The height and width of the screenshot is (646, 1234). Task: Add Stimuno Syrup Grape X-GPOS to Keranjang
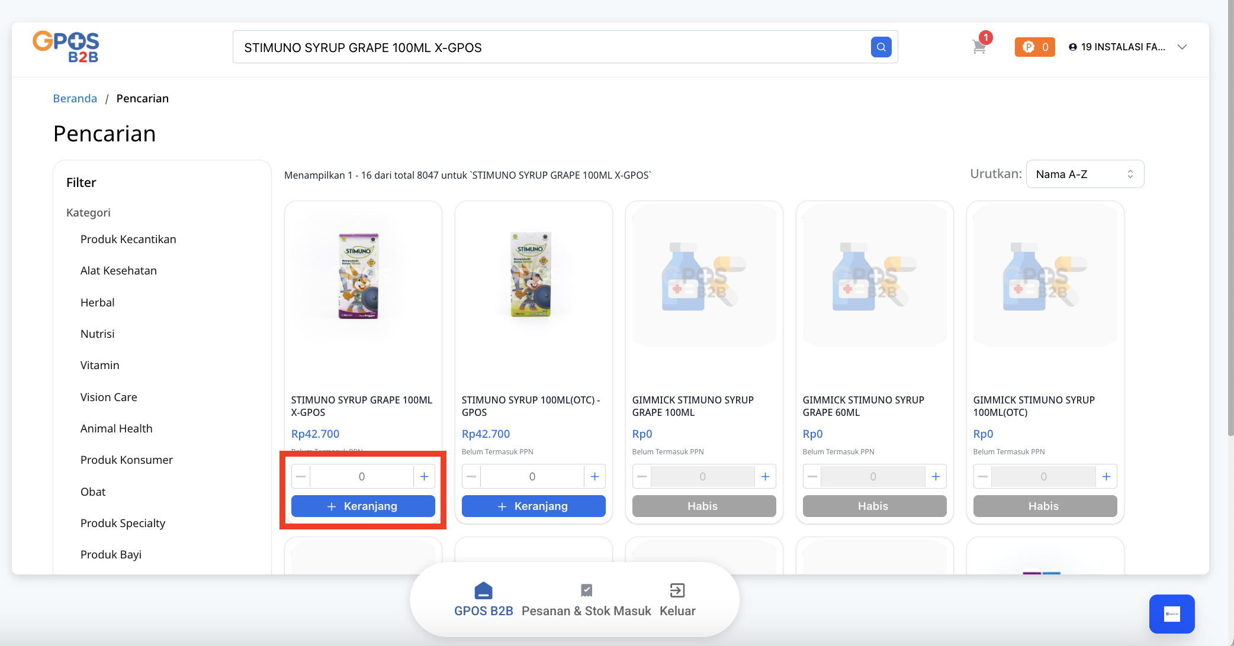click(x=363, y=506)
